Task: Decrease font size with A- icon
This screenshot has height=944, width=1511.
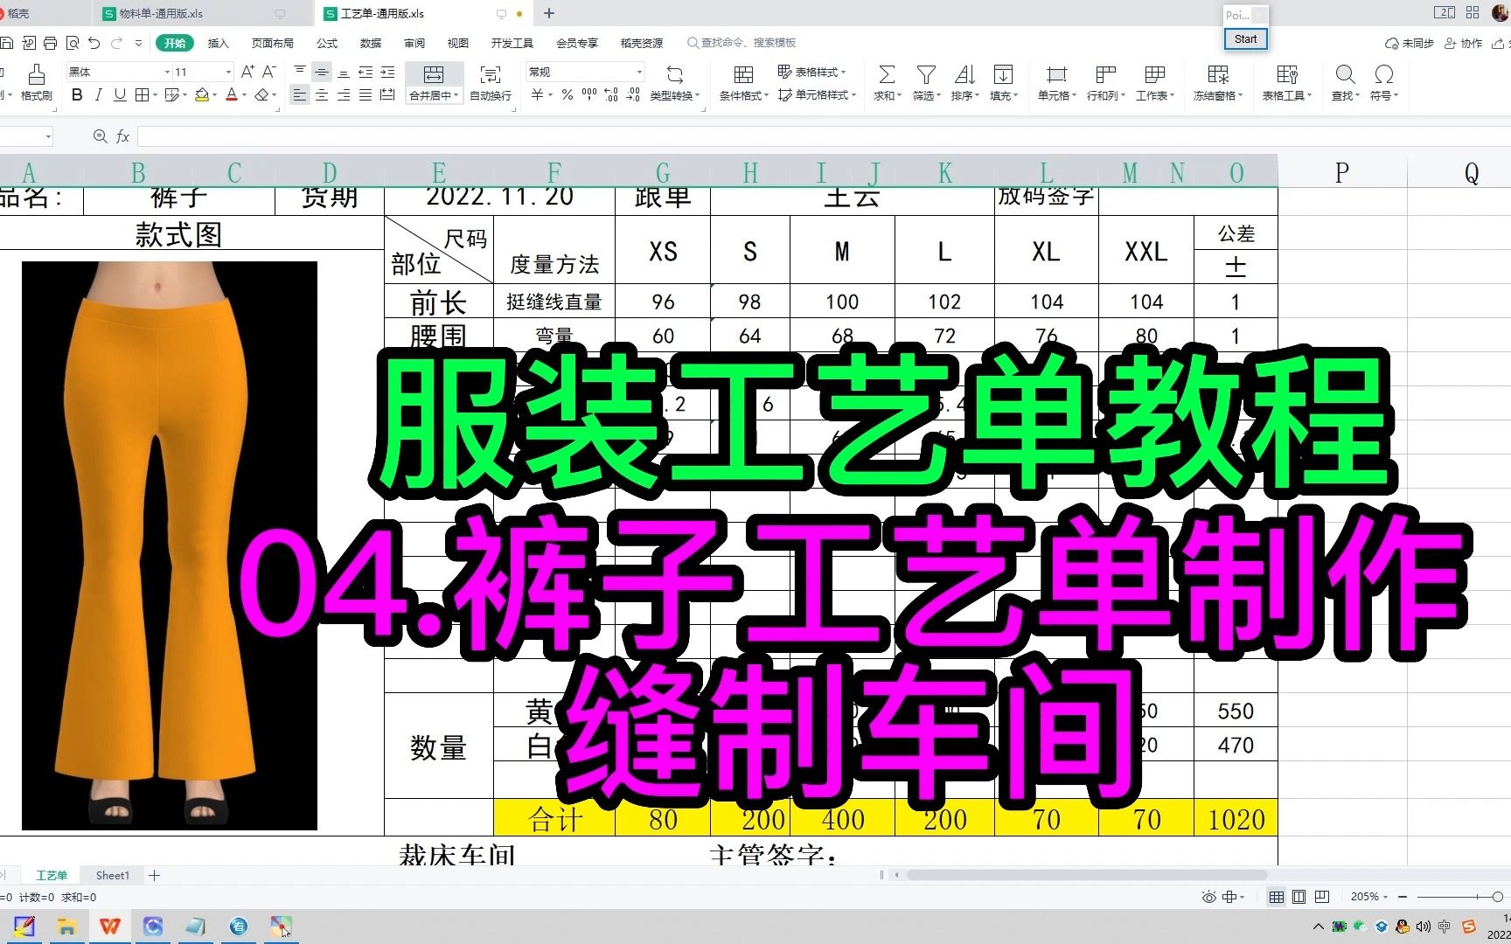Action: point(269,72)
